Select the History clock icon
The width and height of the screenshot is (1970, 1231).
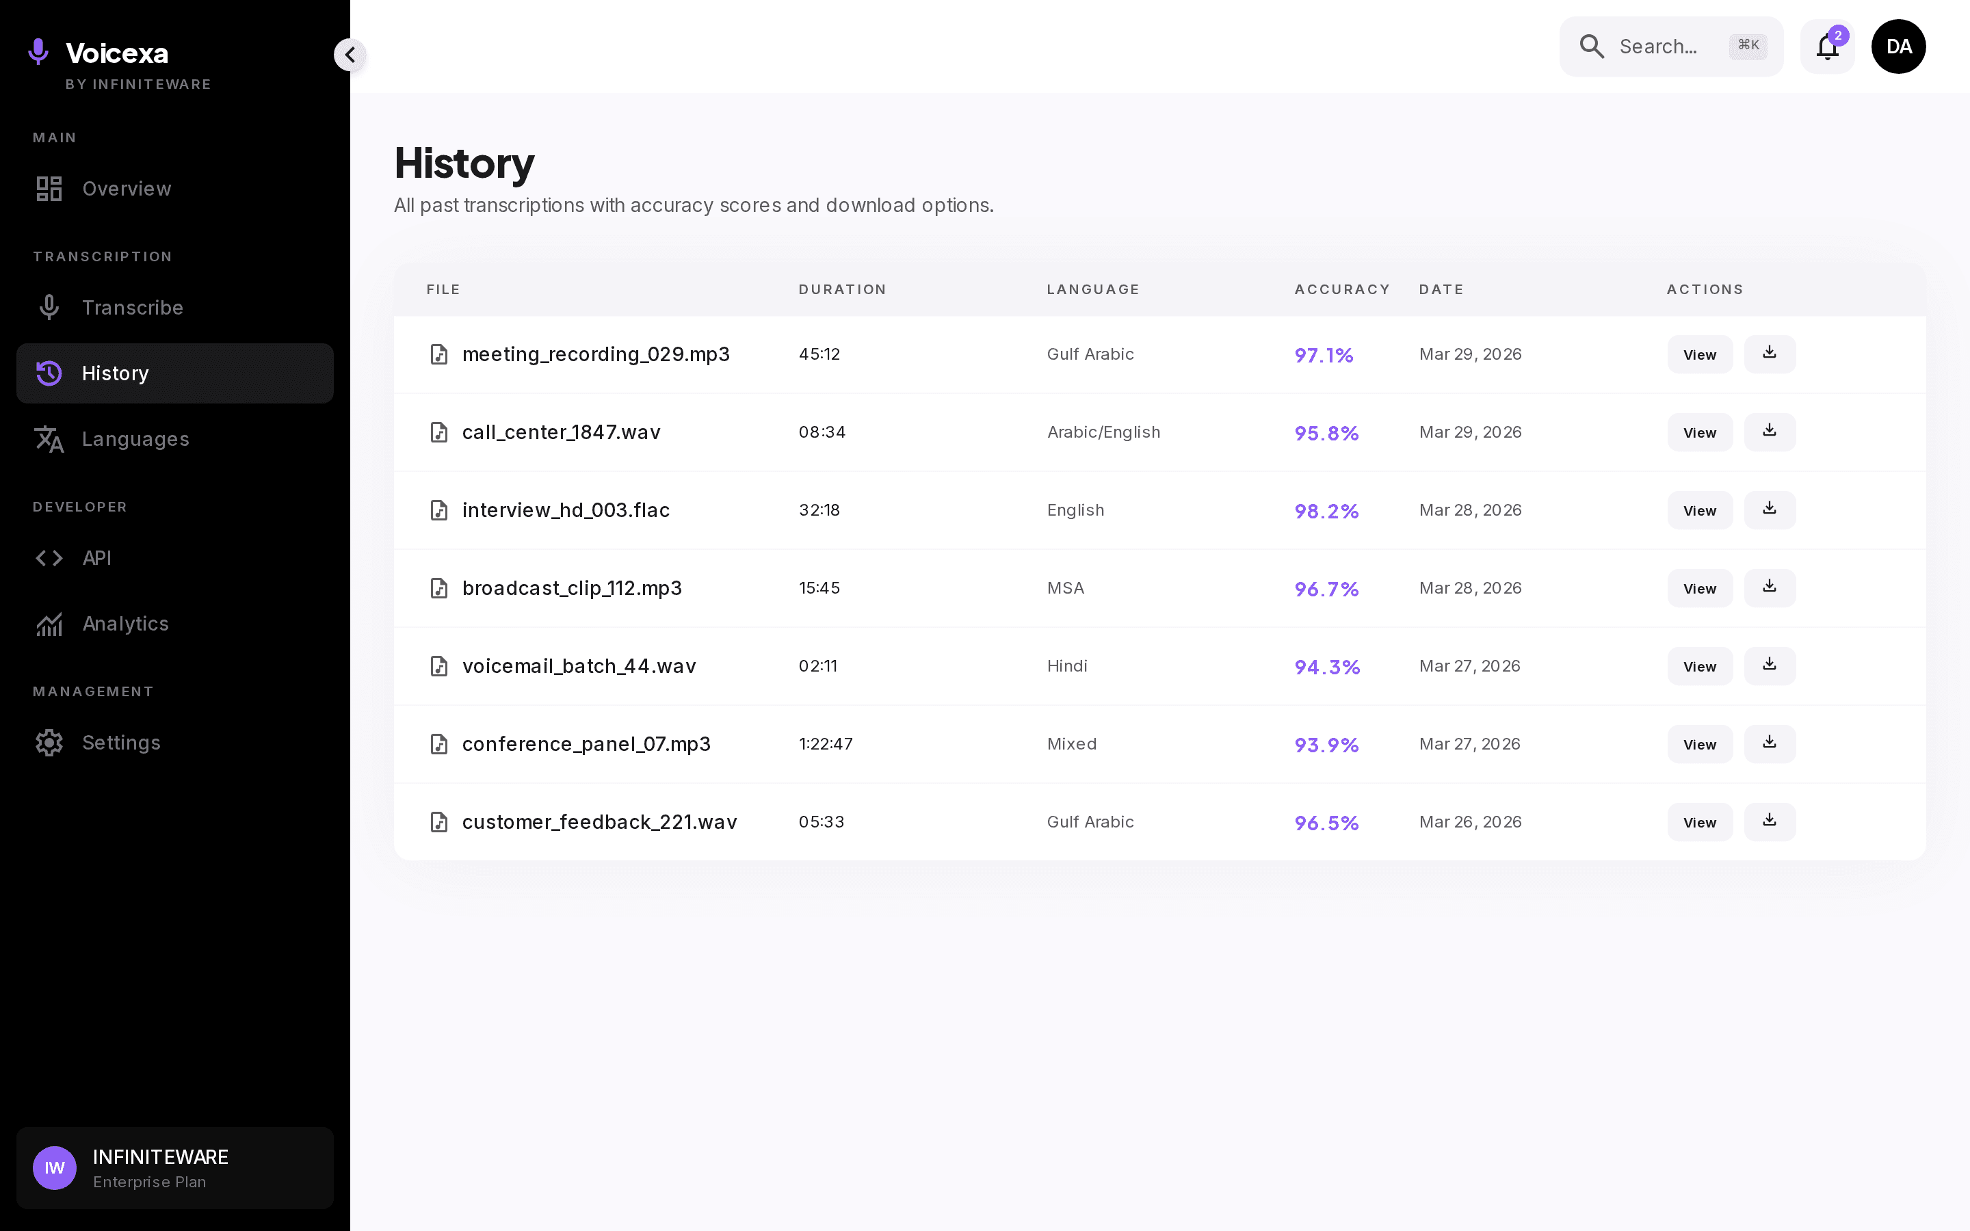tap(49, 373)
